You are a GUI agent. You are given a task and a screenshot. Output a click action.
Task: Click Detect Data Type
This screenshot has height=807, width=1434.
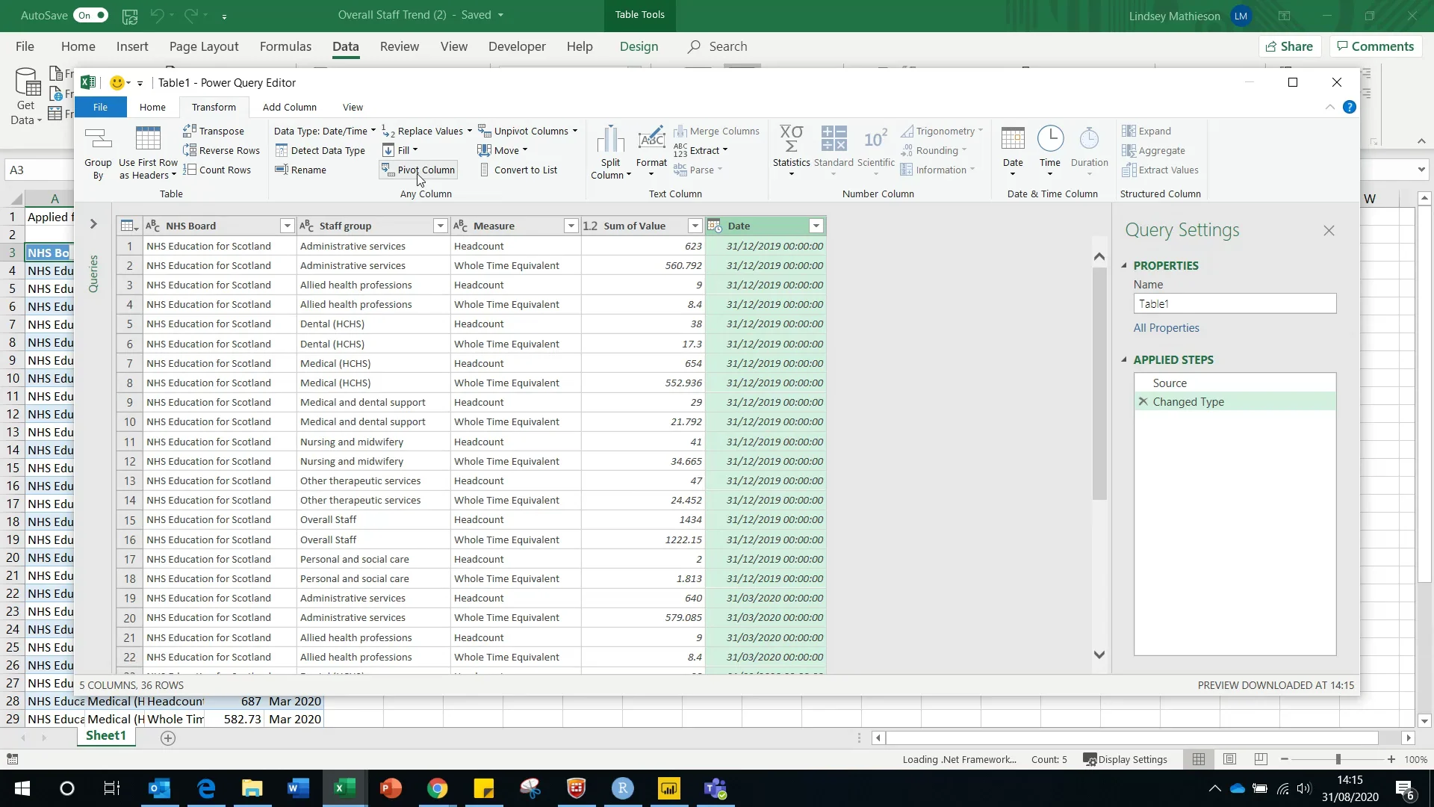pos(320,150)
